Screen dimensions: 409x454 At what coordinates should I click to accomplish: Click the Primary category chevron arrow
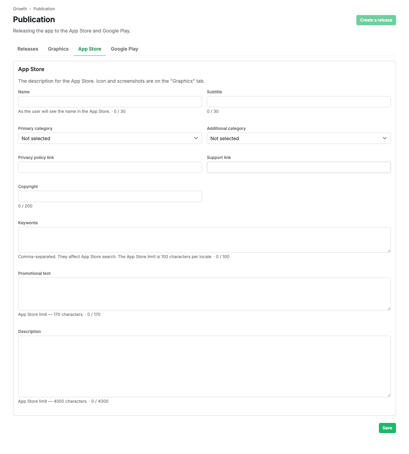(196, 138)
